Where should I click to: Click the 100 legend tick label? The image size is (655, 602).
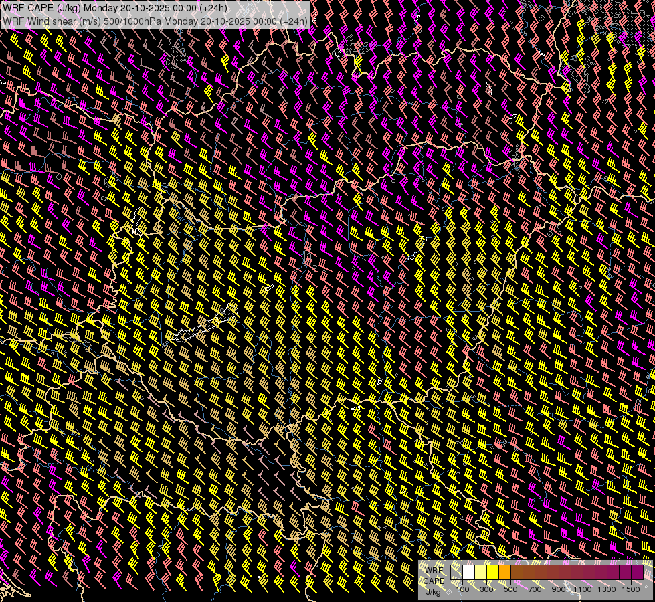click(462, 589)
